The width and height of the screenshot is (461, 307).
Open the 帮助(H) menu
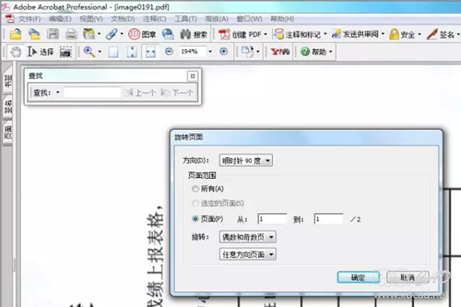coord(282,19)
